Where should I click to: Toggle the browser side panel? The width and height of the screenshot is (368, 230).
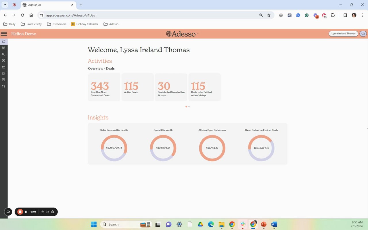point(345,15)
